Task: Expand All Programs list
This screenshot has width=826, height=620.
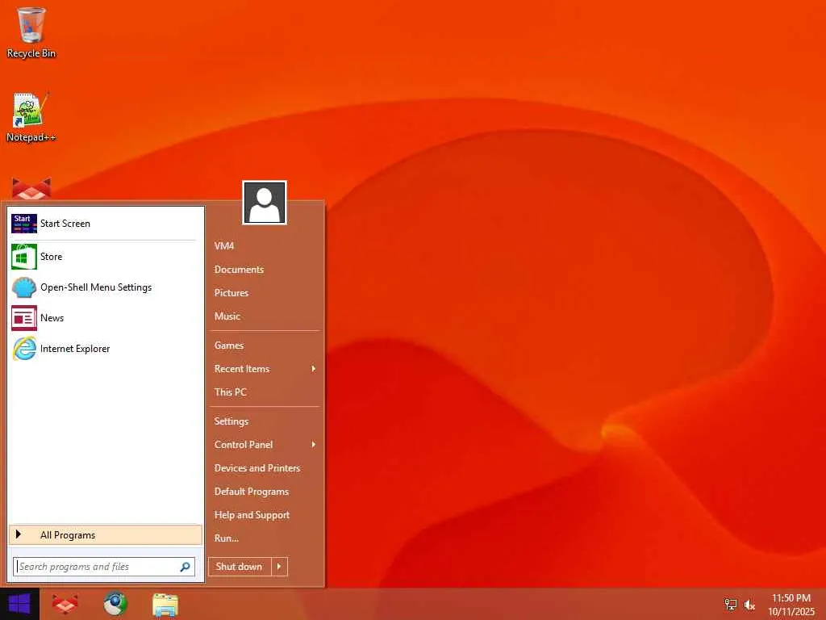Action: (x=106, y=535)
